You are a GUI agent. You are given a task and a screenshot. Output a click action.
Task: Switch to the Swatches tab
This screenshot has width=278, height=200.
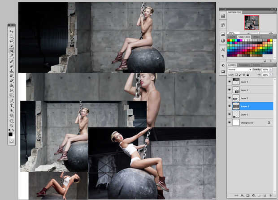[244, 37]
